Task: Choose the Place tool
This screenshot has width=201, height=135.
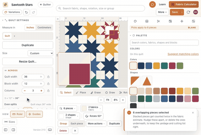Action: tap(81, 92)
